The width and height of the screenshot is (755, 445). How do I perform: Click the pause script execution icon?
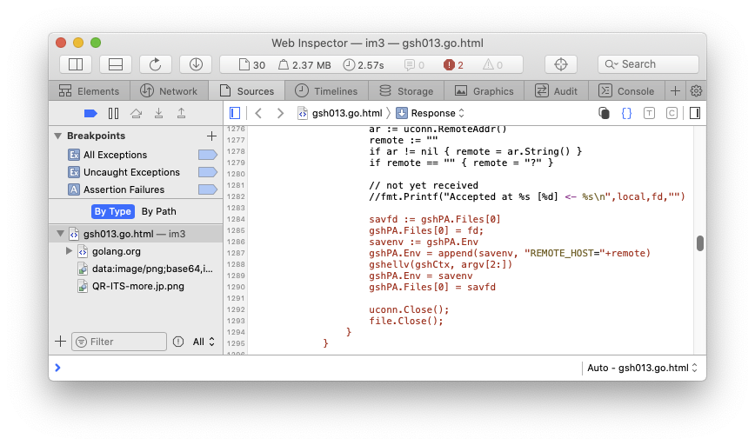(113, 113)
